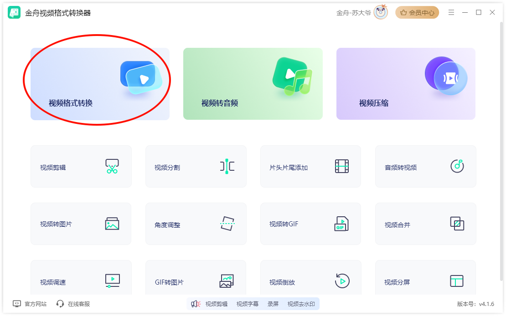Click the split-screen layout icon for 视频分屏
506x316 pixels.
pos(457,281)
